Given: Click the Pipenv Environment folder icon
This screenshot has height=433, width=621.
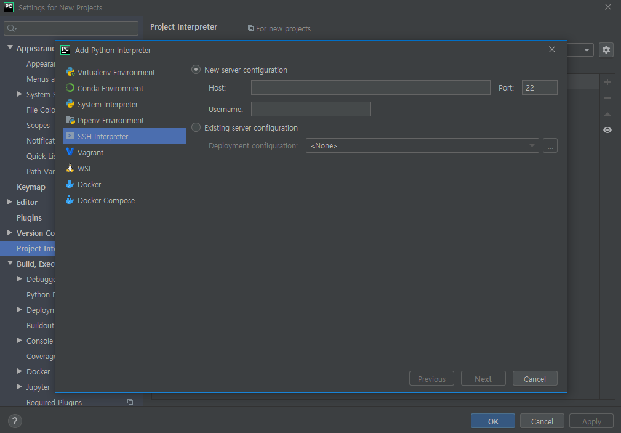Looking at the screenshot, I should [70, 119].
